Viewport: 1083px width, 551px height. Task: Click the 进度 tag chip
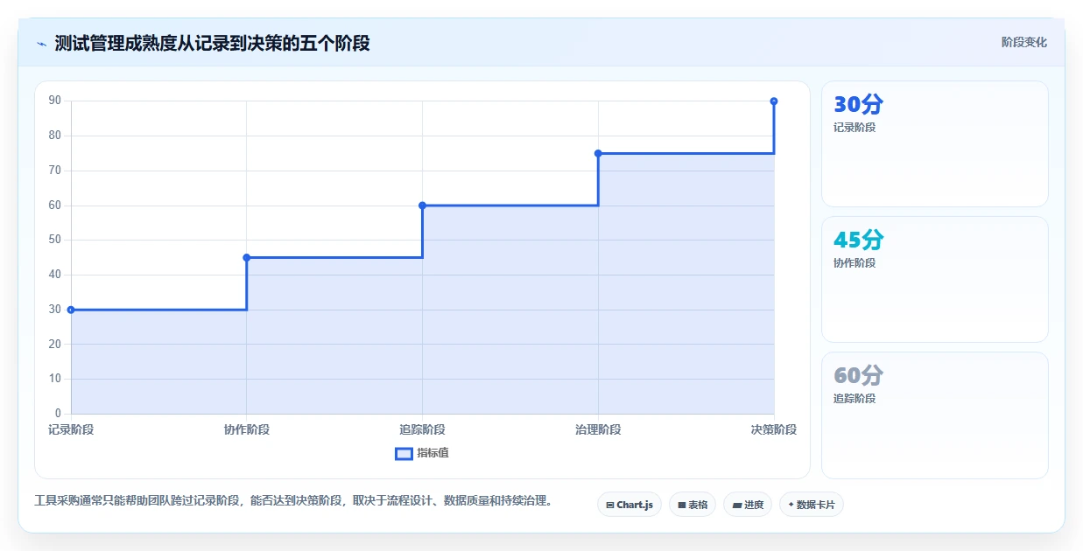pyautogui.click(x=748, y=505)
